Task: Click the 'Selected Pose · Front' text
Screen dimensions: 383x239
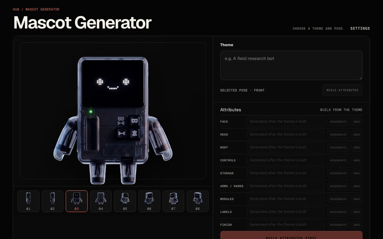Action: pyautogui.click(x=242, y=91)
